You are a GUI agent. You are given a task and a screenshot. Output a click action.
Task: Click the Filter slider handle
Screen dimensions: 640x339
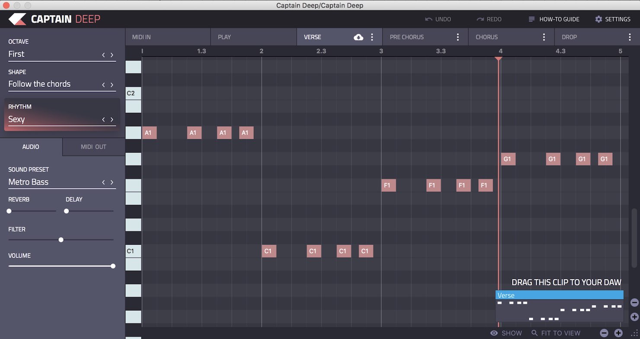61,240
